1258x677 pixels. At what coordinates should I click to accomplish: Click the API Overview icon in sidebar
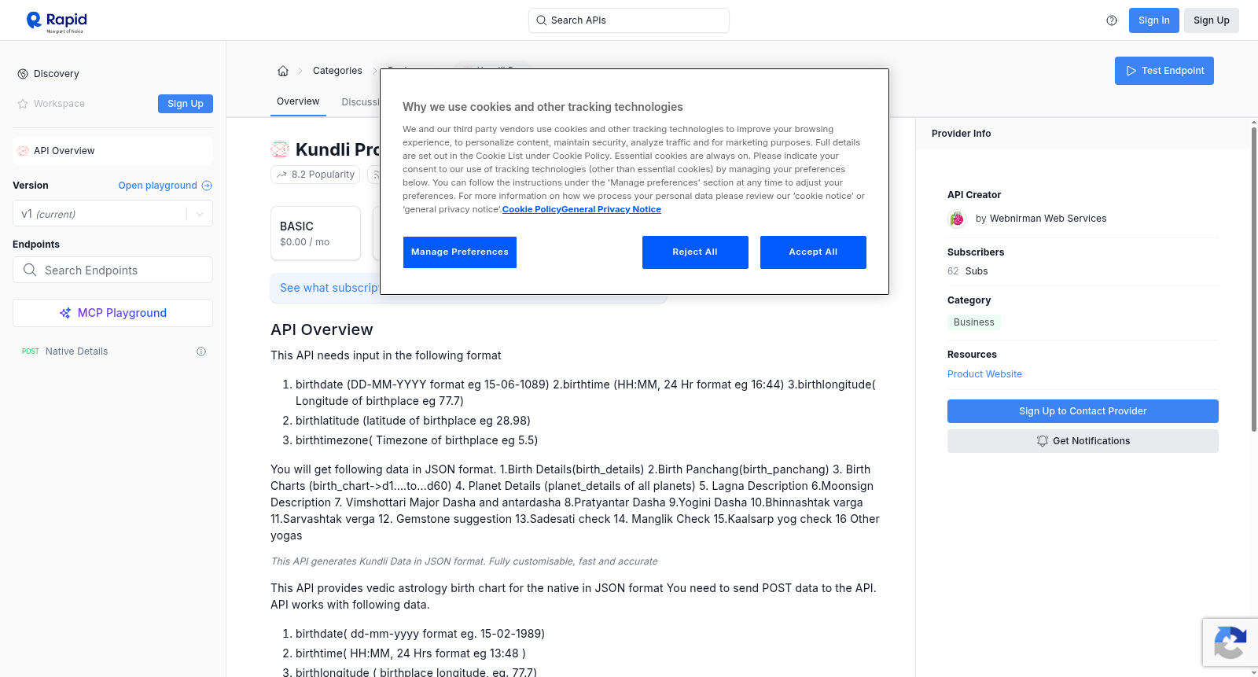(x=23, y=151)
